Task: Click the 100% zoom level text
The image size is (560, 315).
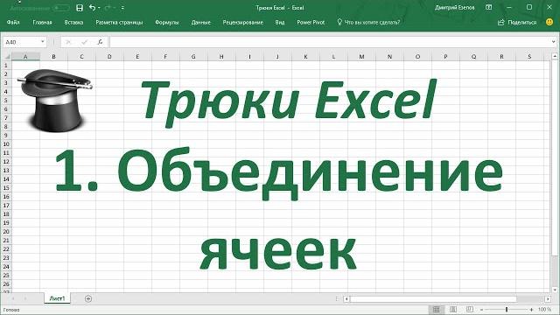Action: (x=544, y=310)
